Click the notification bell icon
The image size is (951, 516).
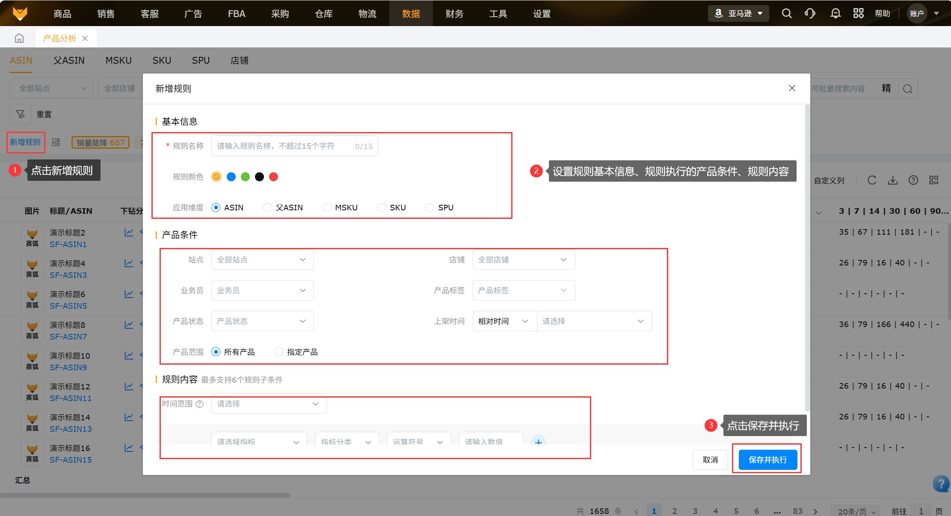[x=835, y=14]
